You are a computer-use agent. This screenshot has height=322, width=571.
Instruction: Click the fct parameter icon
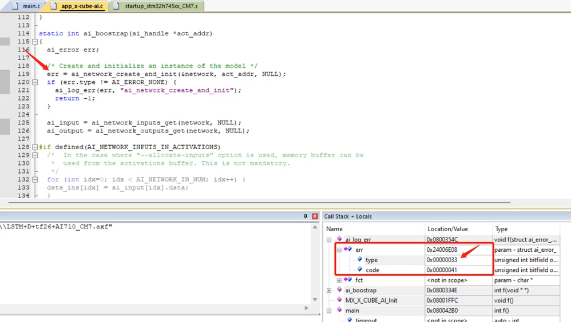click(x=348, y=280)
